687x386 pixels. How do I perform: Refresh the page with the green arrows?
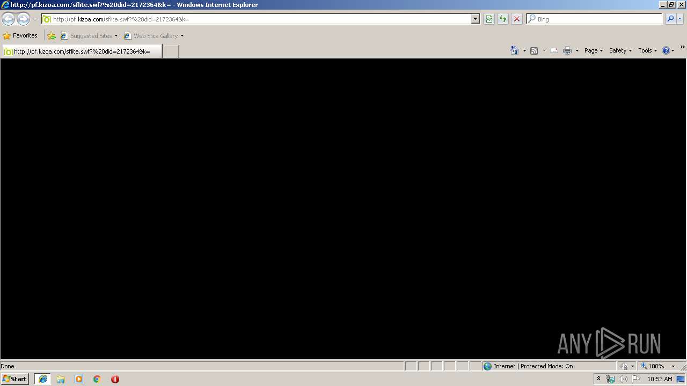click(x=503, y=19)
